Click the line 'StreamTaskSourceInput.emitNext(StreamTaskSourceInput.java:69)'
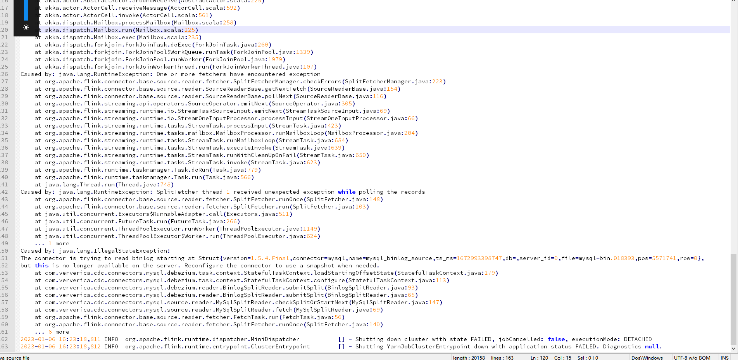Screen dimensions: 738x360 click(212, 111)
